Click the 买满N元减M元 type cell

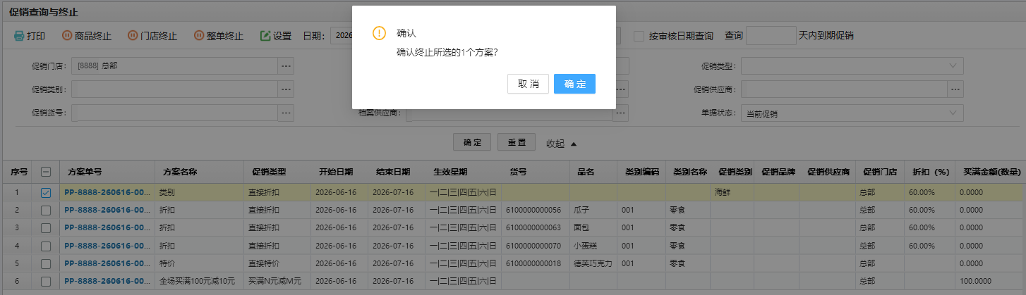[277, 282]
